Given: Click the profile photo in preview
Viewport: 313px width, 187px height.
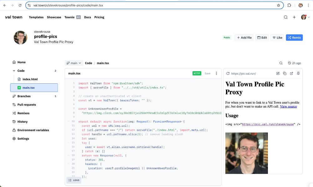Looking at the screenshot, I should point(247,153).
